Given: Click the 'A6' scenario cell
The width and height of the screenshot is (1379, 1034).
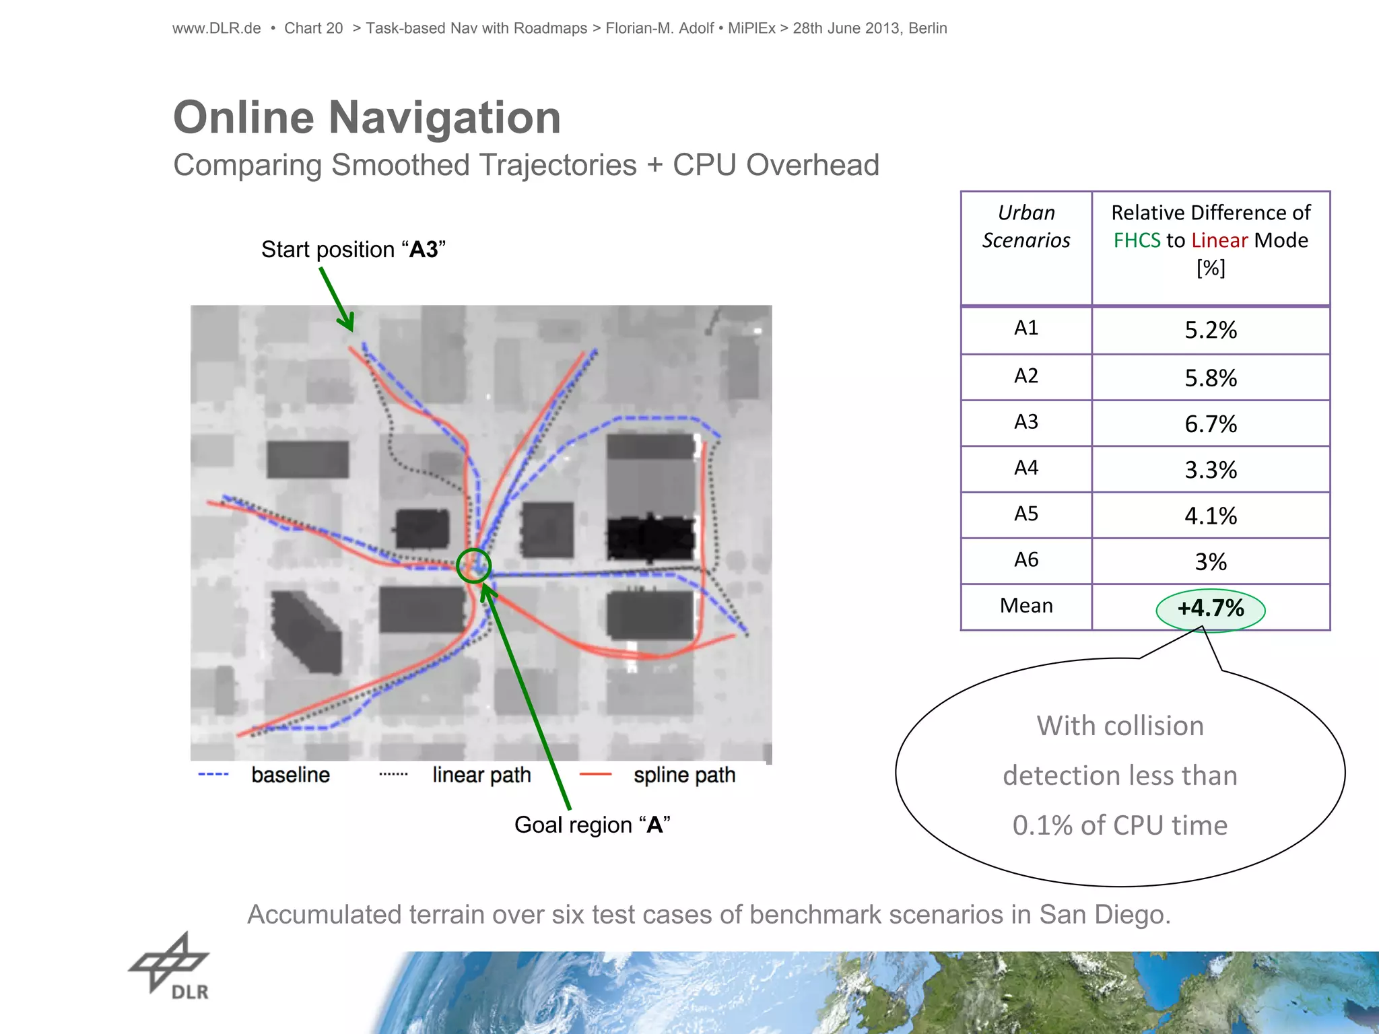Looking at the screenshot, I should coord(1026,559).
